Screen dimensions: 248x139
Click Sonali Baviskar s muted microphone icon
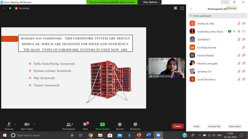[239, 79]
